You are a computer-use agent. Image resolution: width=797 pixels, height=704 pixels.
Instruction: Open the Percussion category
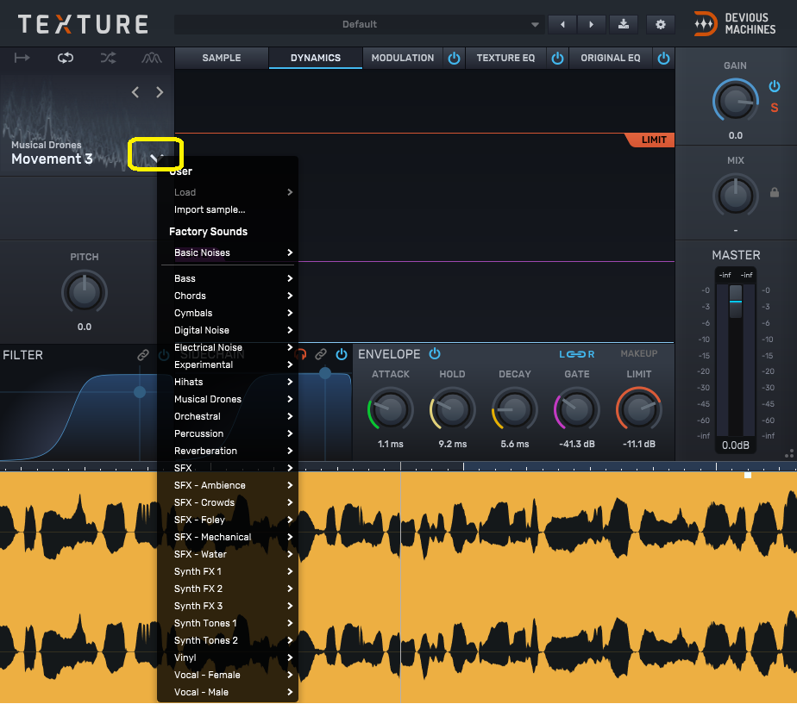coord(228,433)
